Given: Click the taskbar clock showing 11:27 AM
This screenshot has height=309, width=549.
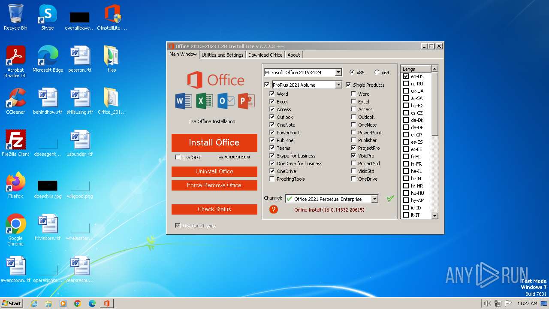Looking at the screenshot, I should coord(527,303).
